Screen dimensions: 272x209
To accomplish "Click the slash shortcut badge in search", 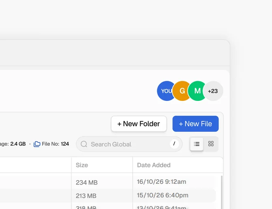I will [174, 144].
